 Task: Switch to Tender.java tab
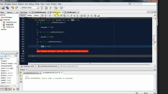coord(71,12)
